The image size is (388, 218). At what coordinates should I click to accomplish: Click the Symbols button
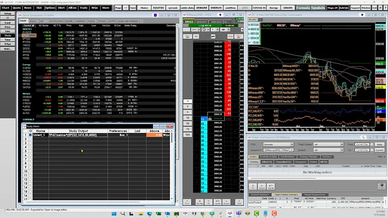318,8
